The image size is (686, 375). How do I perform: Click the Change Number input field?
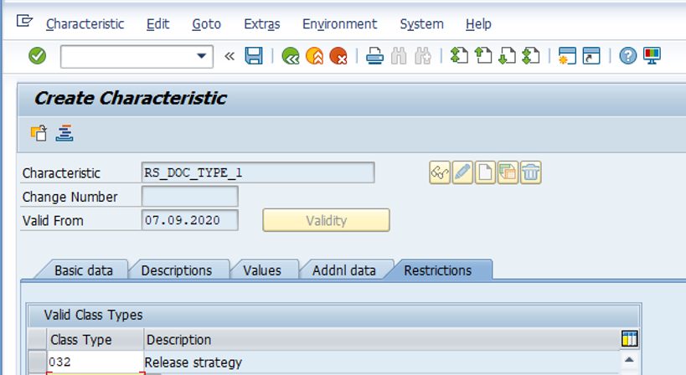point(190,196)
